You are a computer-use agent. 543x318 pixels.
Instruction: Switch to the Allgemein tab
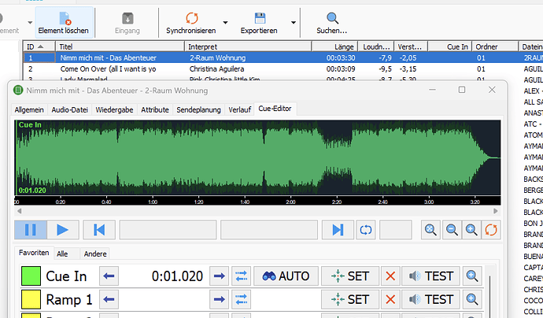[x=29, y=110]
